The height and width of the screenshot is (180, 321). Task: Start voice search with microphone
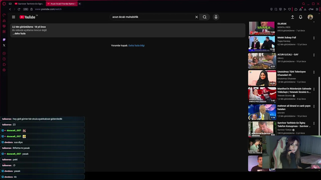point(216,17)
